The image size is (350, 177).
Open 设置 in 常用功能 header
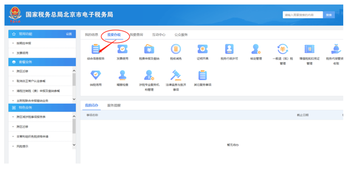click(x=69, y=34)
